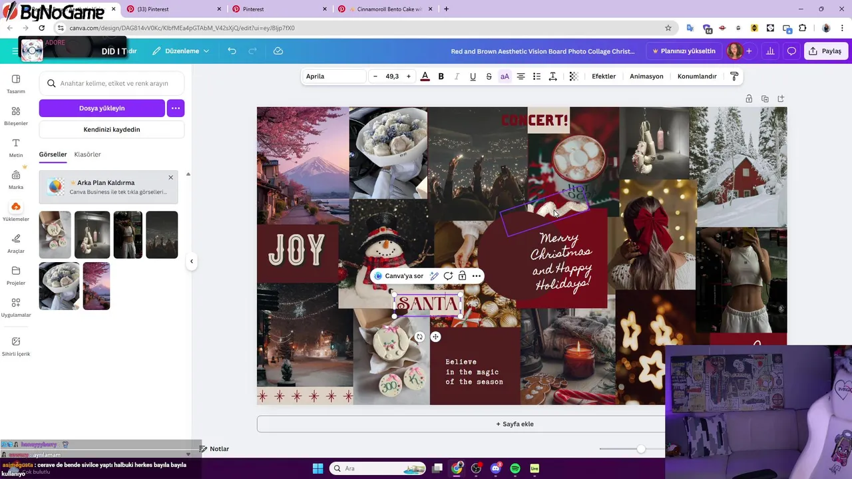The image size is (852, 479).
Task: Open the Marka brand panel
Action: coord(16,180)
